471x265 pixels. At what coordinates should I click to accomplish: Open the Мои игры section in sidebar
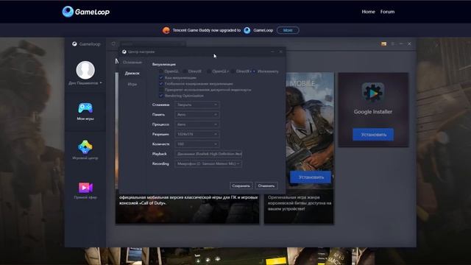click(85, 111)
